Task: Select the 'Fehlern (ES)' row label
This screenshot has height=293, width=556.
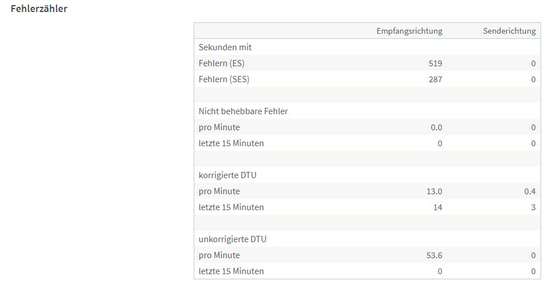Action: 222,63
